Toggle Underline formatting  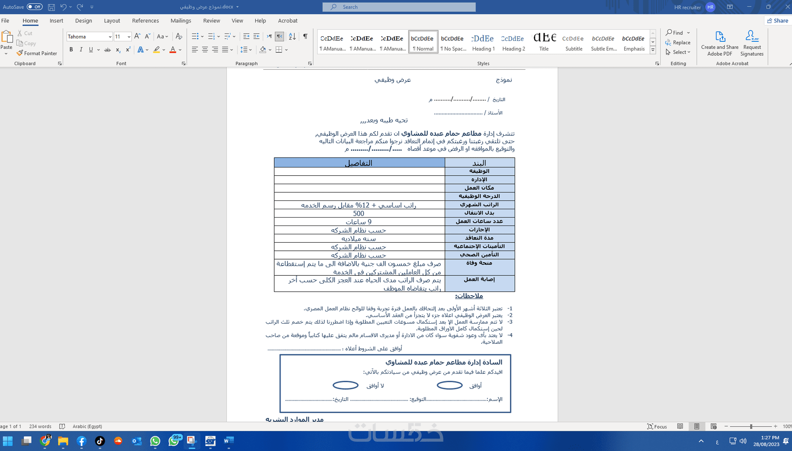tap(91, 50)
